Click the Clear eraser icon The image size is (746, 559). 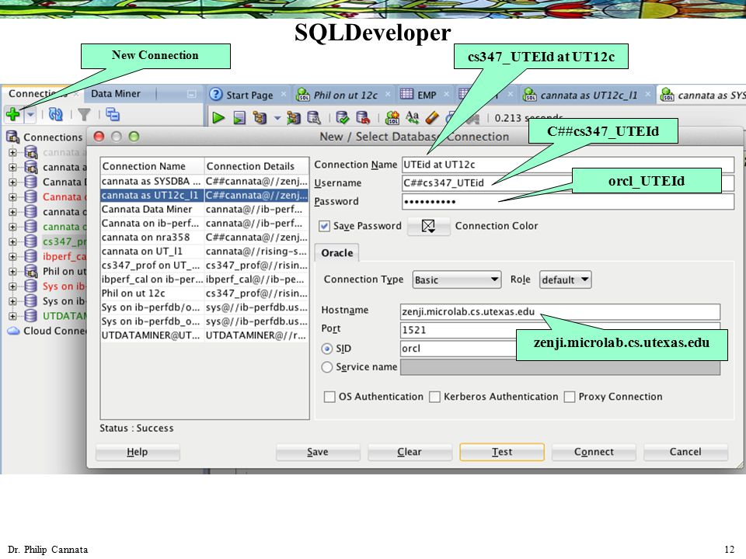coord(432,117)
